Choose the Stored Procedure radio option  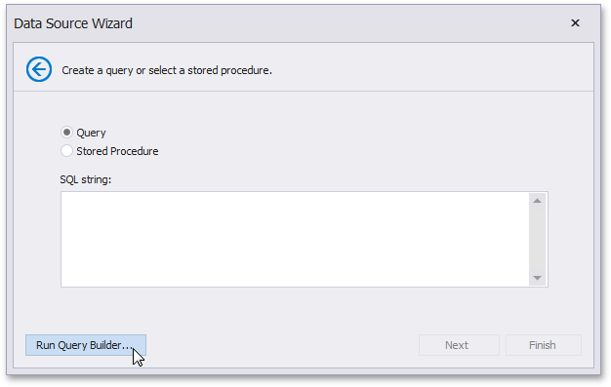66,151
